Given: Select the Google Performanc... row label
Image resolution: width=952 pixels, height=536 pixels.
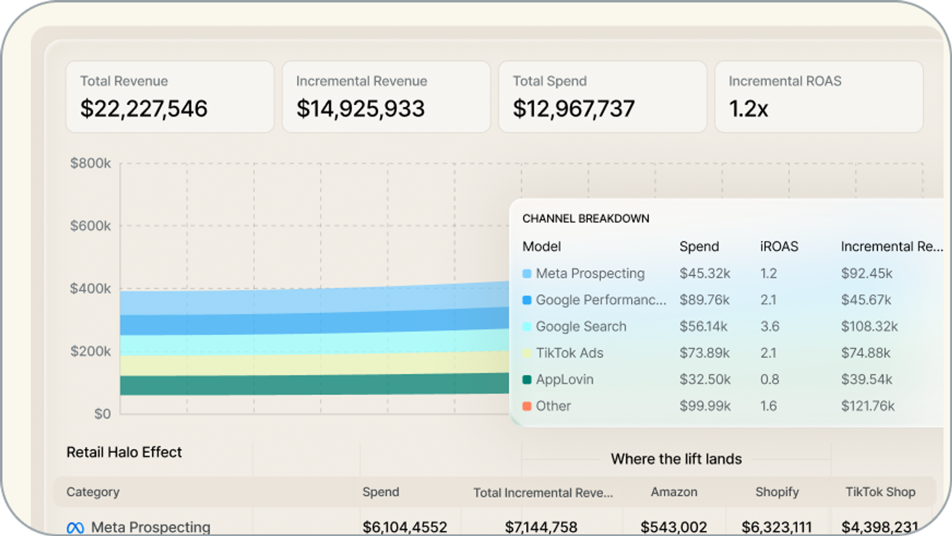Looking at the screenshot, I should pyautogui.click(x=601, y=300).
